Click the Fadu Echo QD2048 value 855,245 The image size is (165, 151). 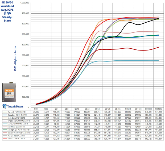point(148,118)
